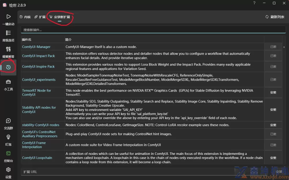This screenshot has width=289, height=180.
Task: Open the 交流群 chat group page
Action: point(8,124)
